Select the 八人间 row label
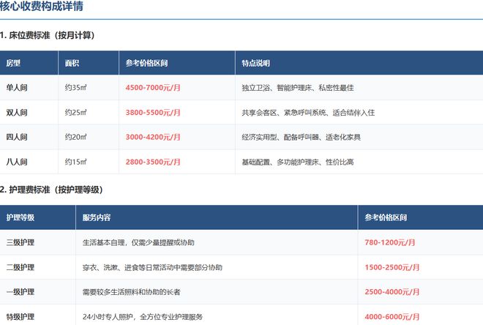483x325 pixels. click(x=17, y=162)
